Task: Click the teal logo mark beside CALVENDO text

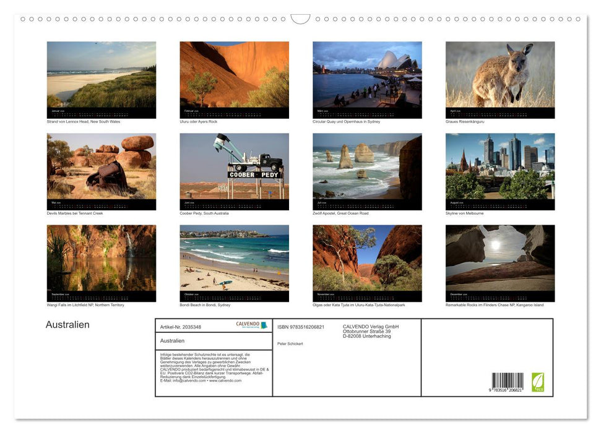Action: 264,325
